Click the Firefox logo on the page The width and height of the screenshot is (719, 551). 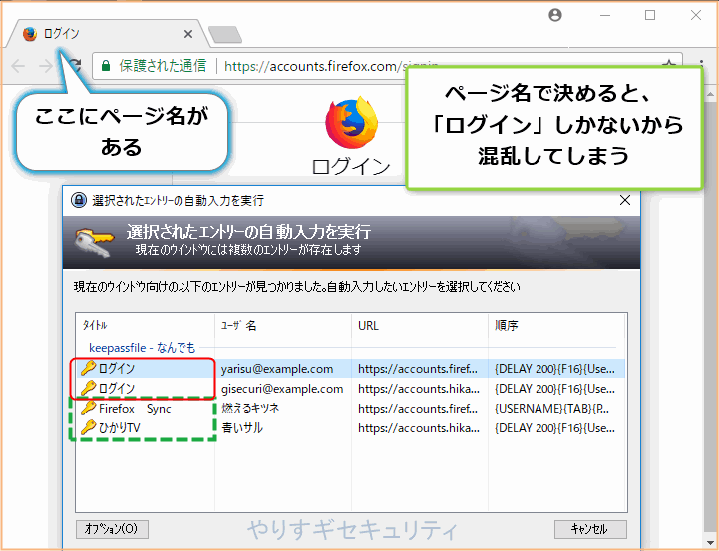pyautogui.click(x=352, y=123)
